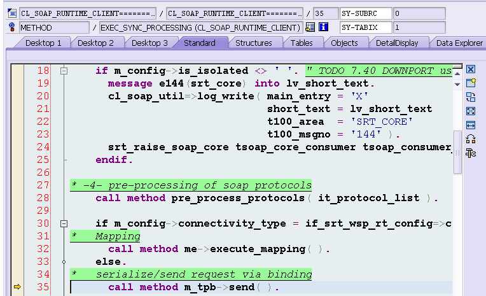
Task: Click the editor scrollbar up arrow
Action: [457, 74]
